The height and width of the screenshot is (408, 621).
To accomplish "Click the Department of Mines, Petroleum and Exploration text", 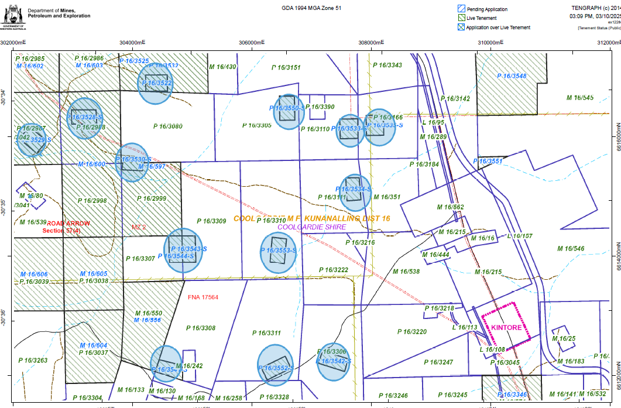I will (x=59, y=13).
